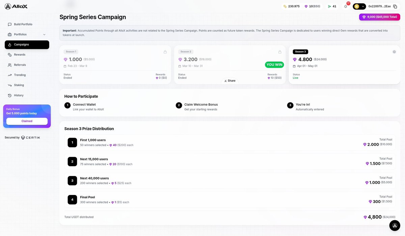Image resolution: width=405 pixels, height=236 pixels.
Task: Open Trending in the sidebar
Action: click(27, 75)
